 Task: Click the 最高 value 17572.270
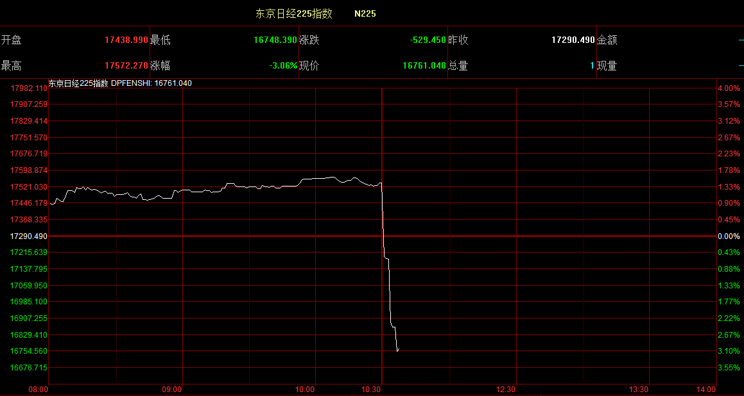click(x=126, y=65)
